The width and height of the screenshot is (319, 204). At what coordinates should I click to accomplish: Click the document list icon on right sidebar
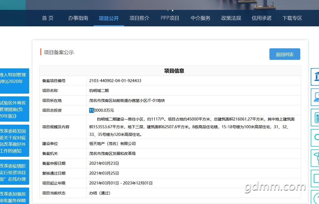pos(315,118)
